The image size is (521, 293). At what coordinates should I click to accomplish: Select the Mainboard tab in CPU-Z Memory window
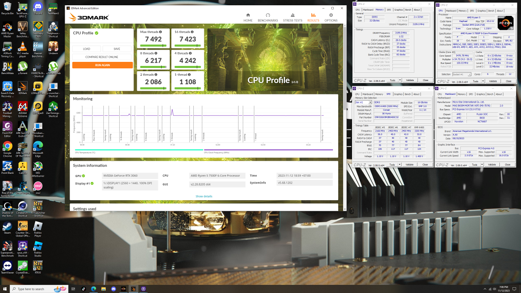368,10
